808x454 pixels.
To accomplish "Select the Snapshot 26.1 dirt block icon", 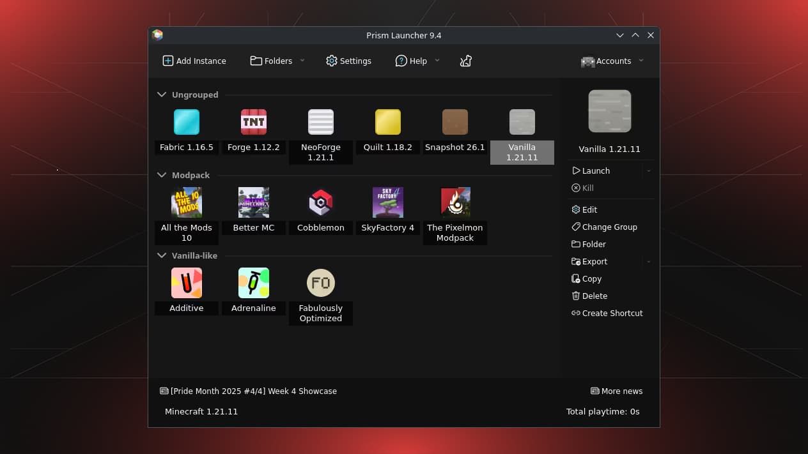I will pos(455,122).
